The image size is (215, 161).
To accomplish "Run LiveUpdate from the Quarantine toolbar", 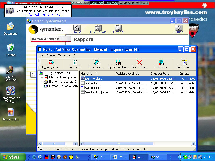I will (x=184, y=64).
